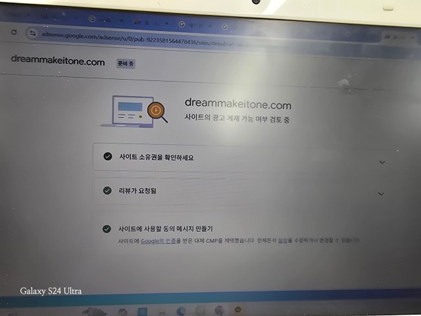Click the 사이트에 사용할 동의 메시지 만들기 label
The image size is (421, 316).
(165, 229)
